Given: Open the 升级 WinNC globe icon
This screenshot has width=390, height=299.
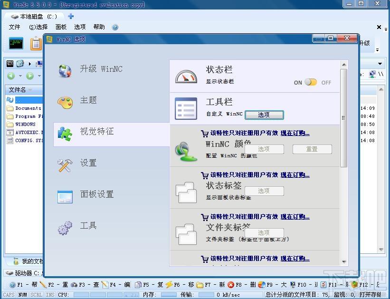Looking at the screenshot, I should pyautogui.click(x=65, y=71).
